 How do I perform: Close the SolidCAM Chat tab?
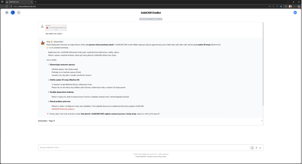point(32,2)
